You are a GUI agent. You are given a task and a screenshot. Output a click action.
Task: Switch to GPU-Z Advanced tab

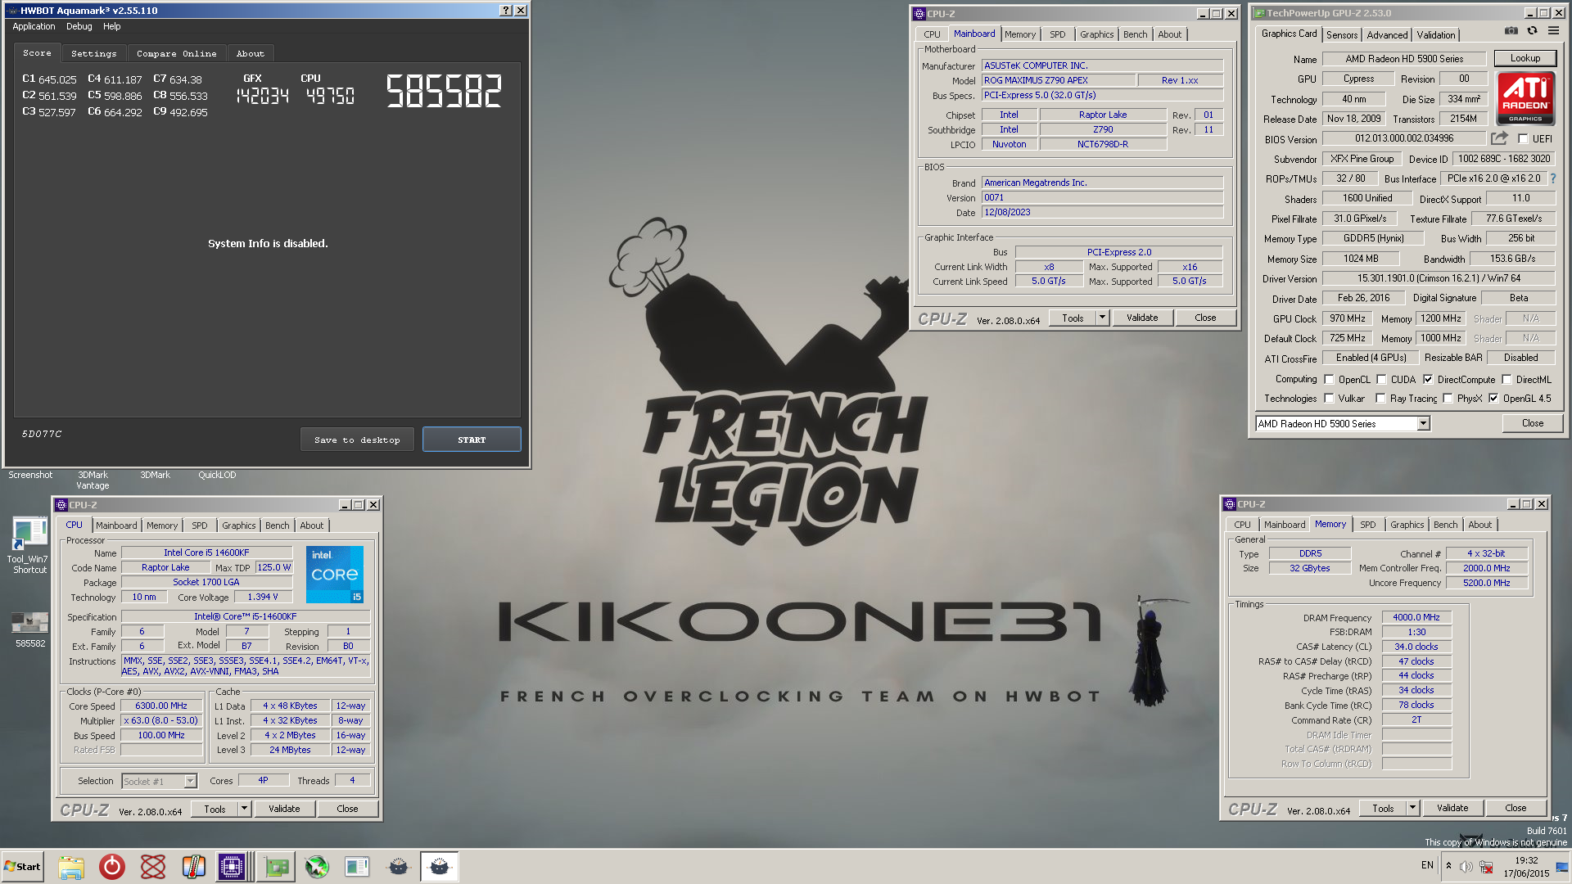click(x=1387, y=35)
